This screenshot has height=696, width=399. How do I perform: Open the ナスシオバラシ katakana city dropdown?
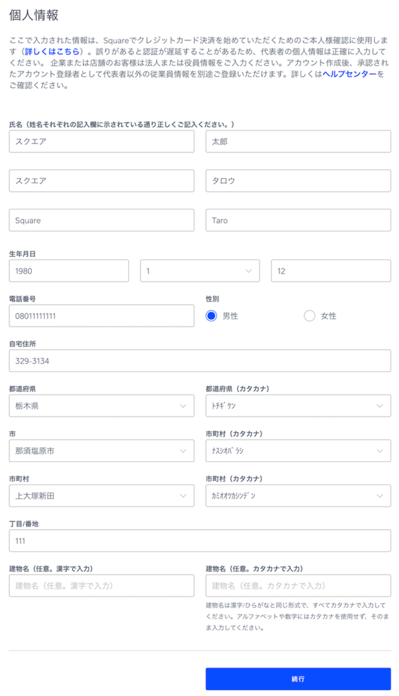click(298, 451)
